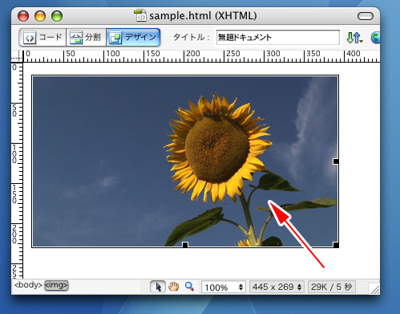Image resolution: width=400 pixels, height=314 pixels.
Task: Click the document title field 無題ドキュメント
Action: 278,37
